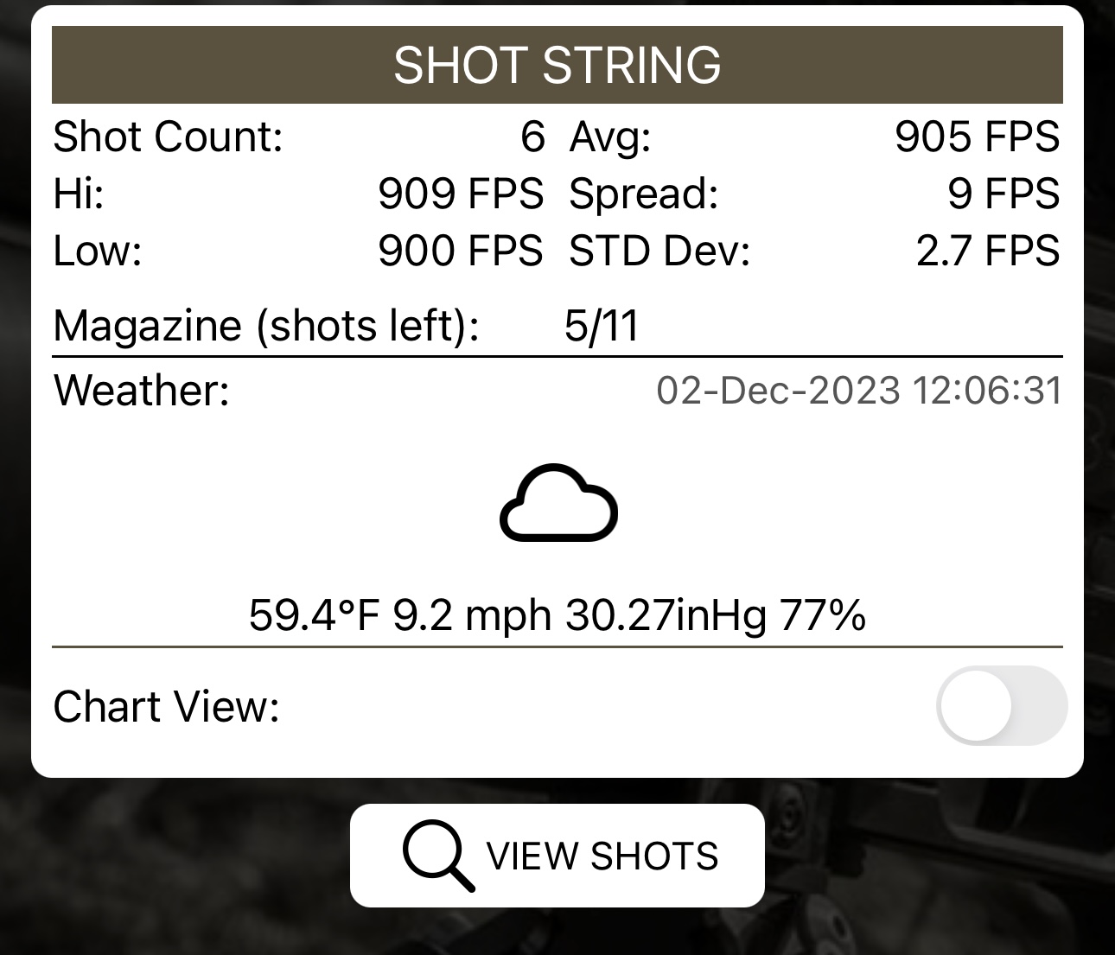Tap the Magazine (shots left) label
The width and height of the screenshot is (1115, 955).
coord(266,326)
